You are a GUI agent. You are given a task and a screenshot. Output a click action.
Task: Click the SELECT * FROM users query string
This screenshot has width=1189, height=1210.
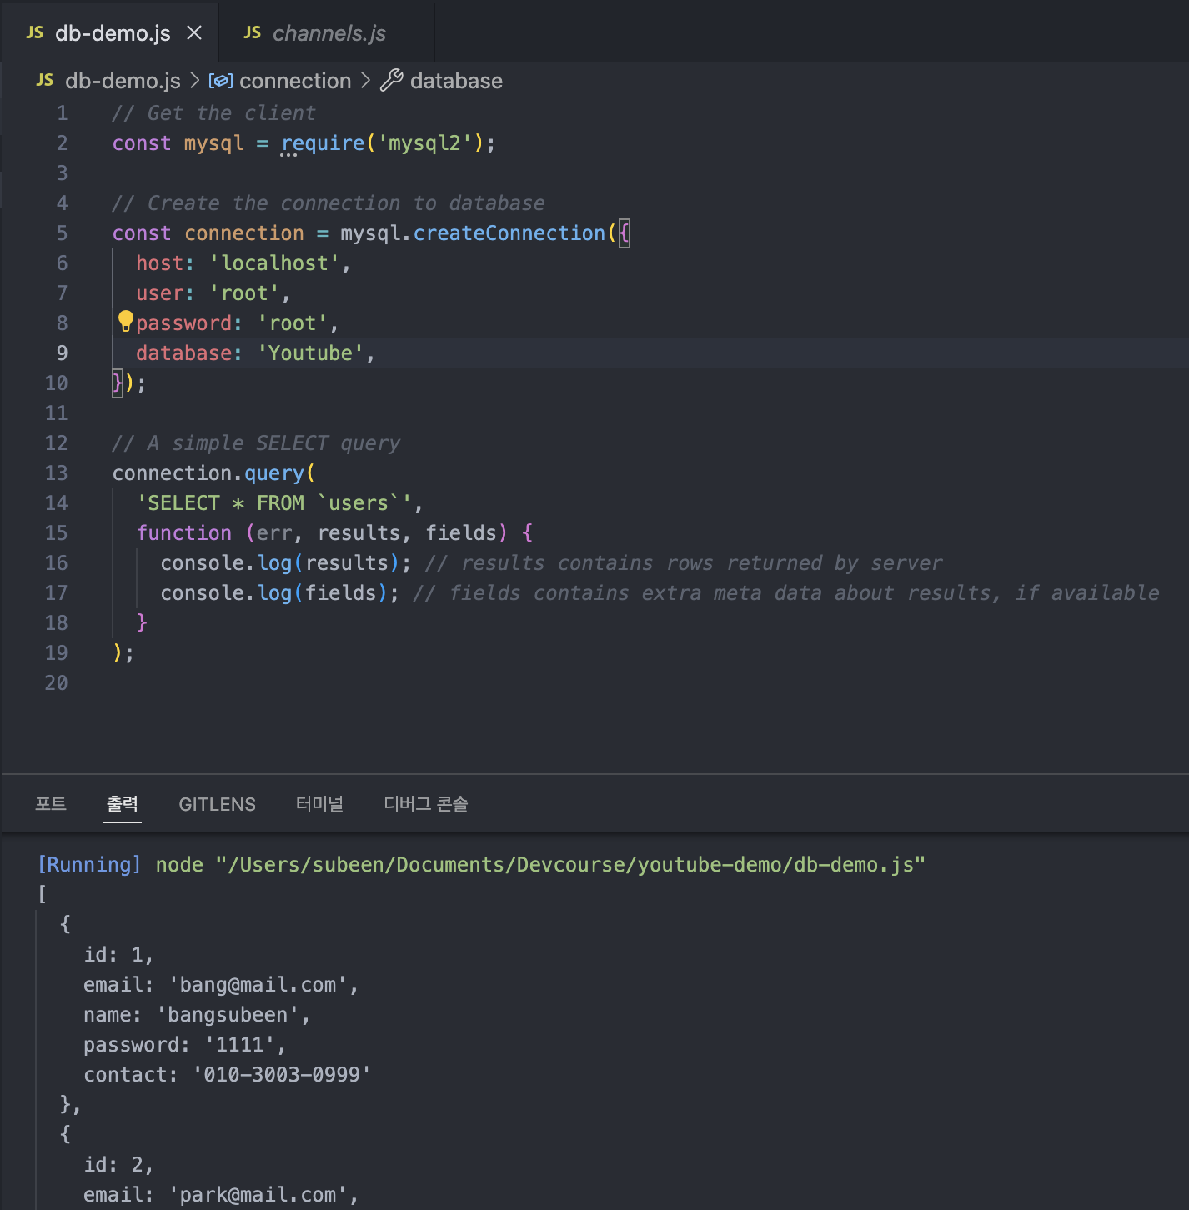pyautogui.click(x=274, y=503)
